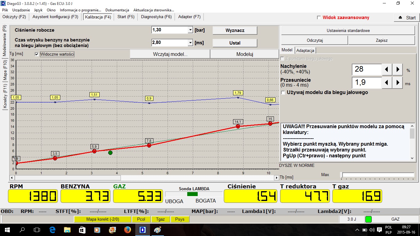Click the green GAZ status indicator square

368,219
